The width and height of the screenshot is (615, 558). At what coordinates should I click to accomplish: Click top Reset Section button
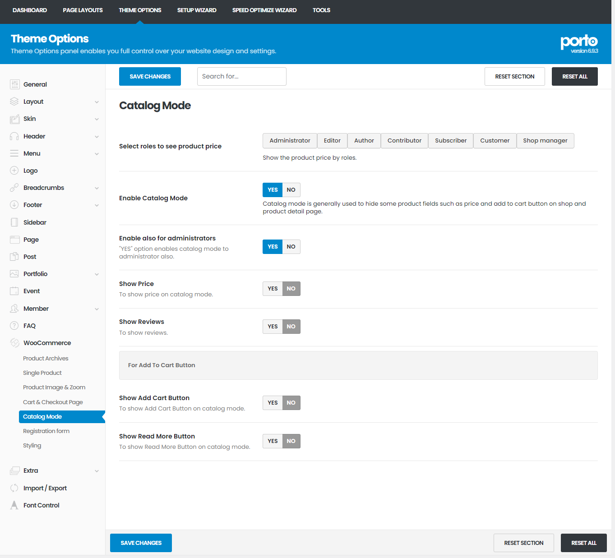click(x=515, y=77)
